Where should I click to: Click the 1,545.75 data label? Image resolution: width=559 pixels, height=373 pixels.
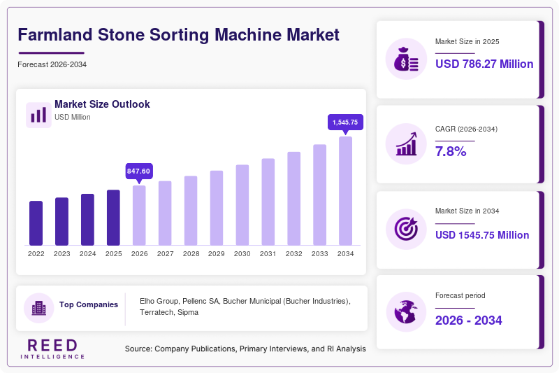[x=345, y=122]
